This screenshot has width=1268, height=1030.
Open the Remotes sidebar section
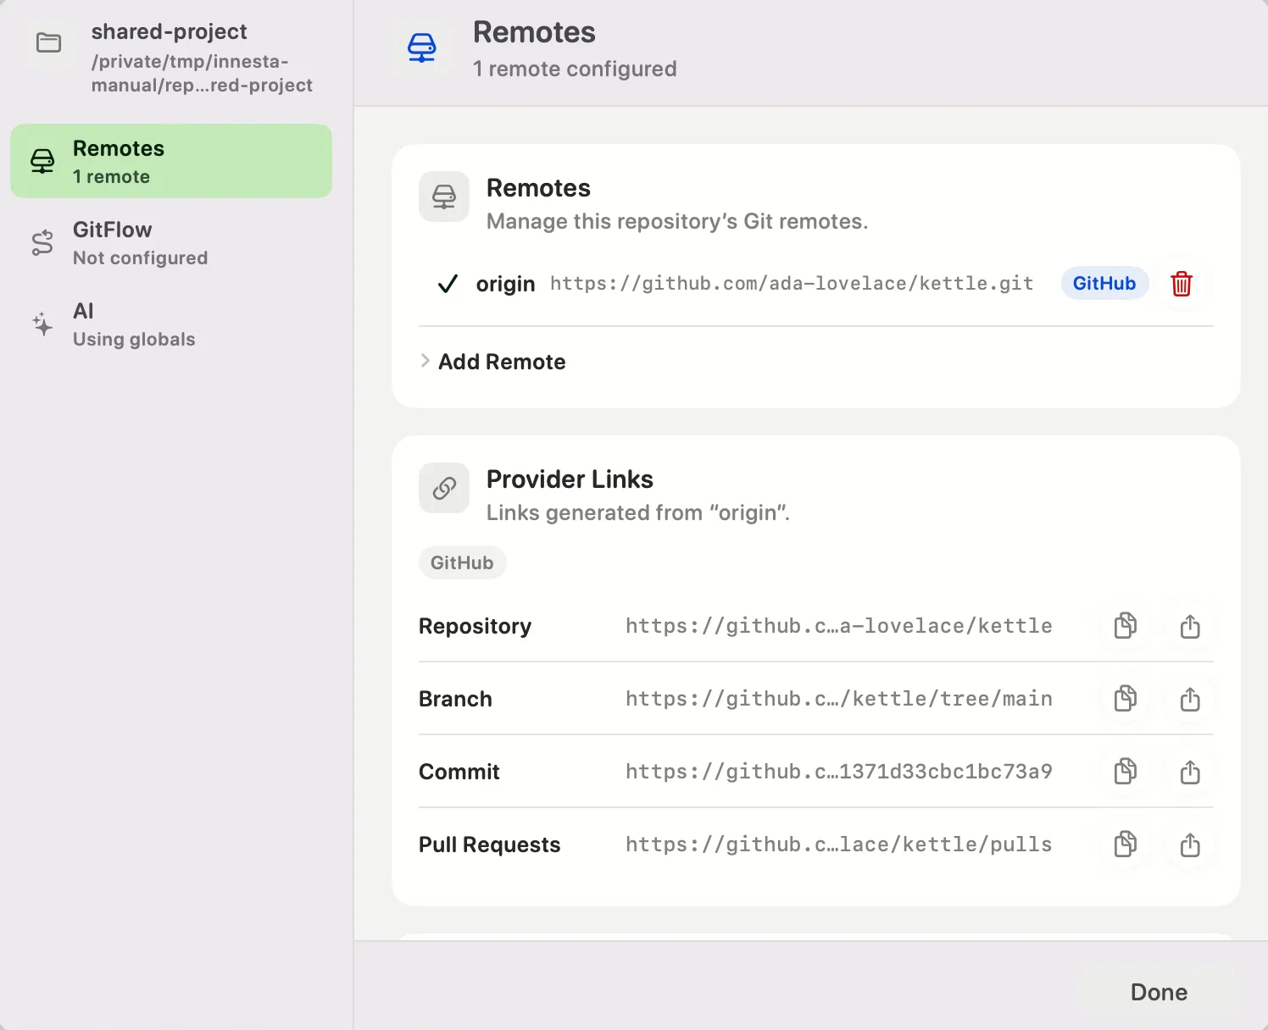[171, 161]
